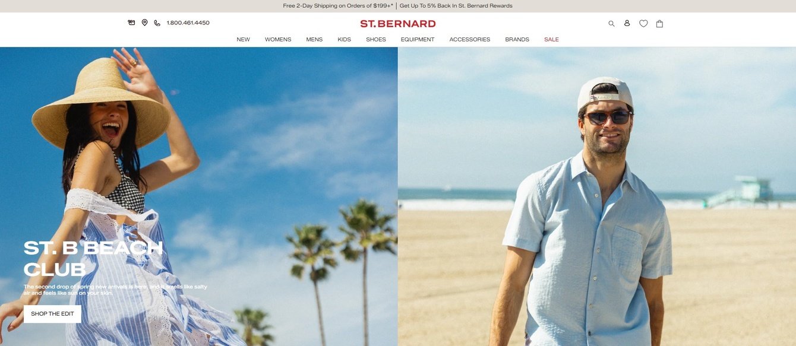Image resolution: width=796 pixels, height=346 pixels.
Task: Select BRANDS in the navigation bar
Action: pos(517,40)
